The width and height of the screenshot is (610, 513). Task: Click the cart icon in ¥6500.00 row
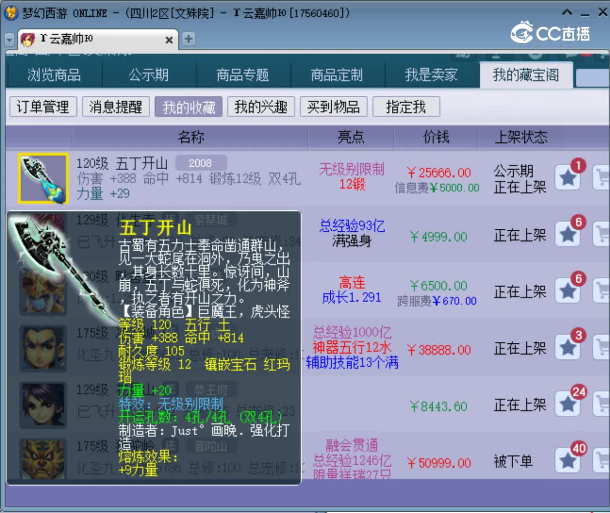point(601,291)
